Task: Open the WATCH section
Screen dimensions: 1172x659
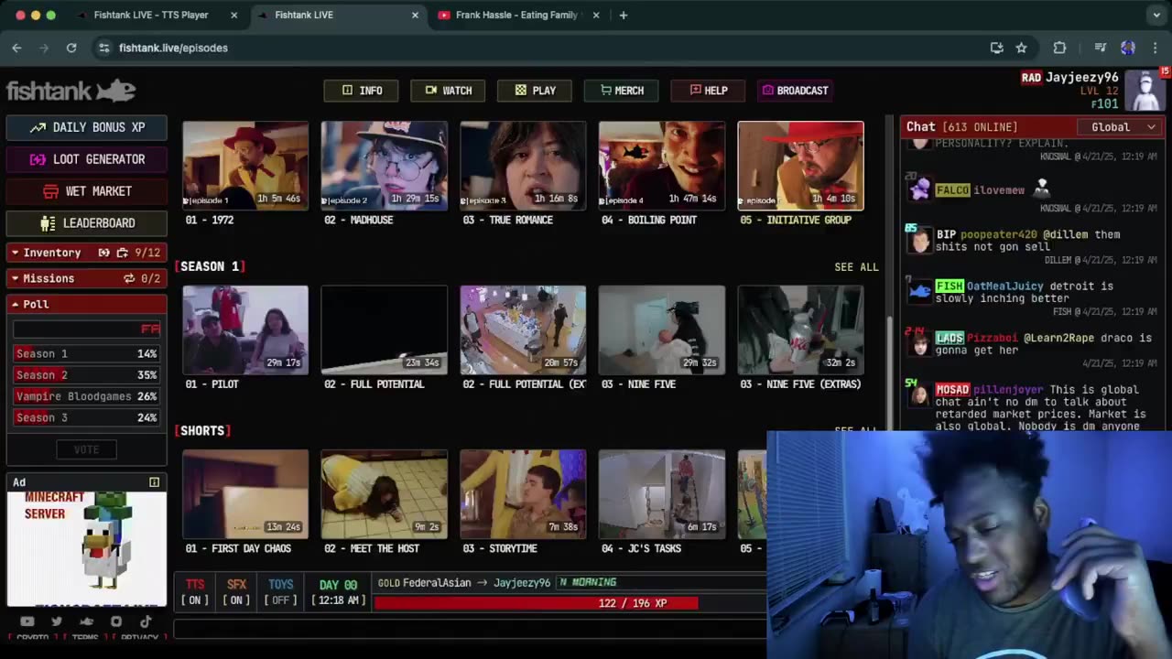Action: pos(448,91)
